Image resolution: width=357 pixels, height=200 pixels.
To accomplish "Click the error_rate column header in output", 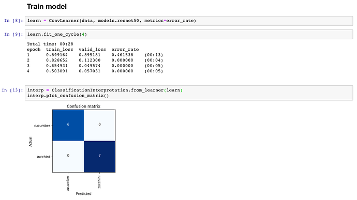I will click(x=125, y=50).
